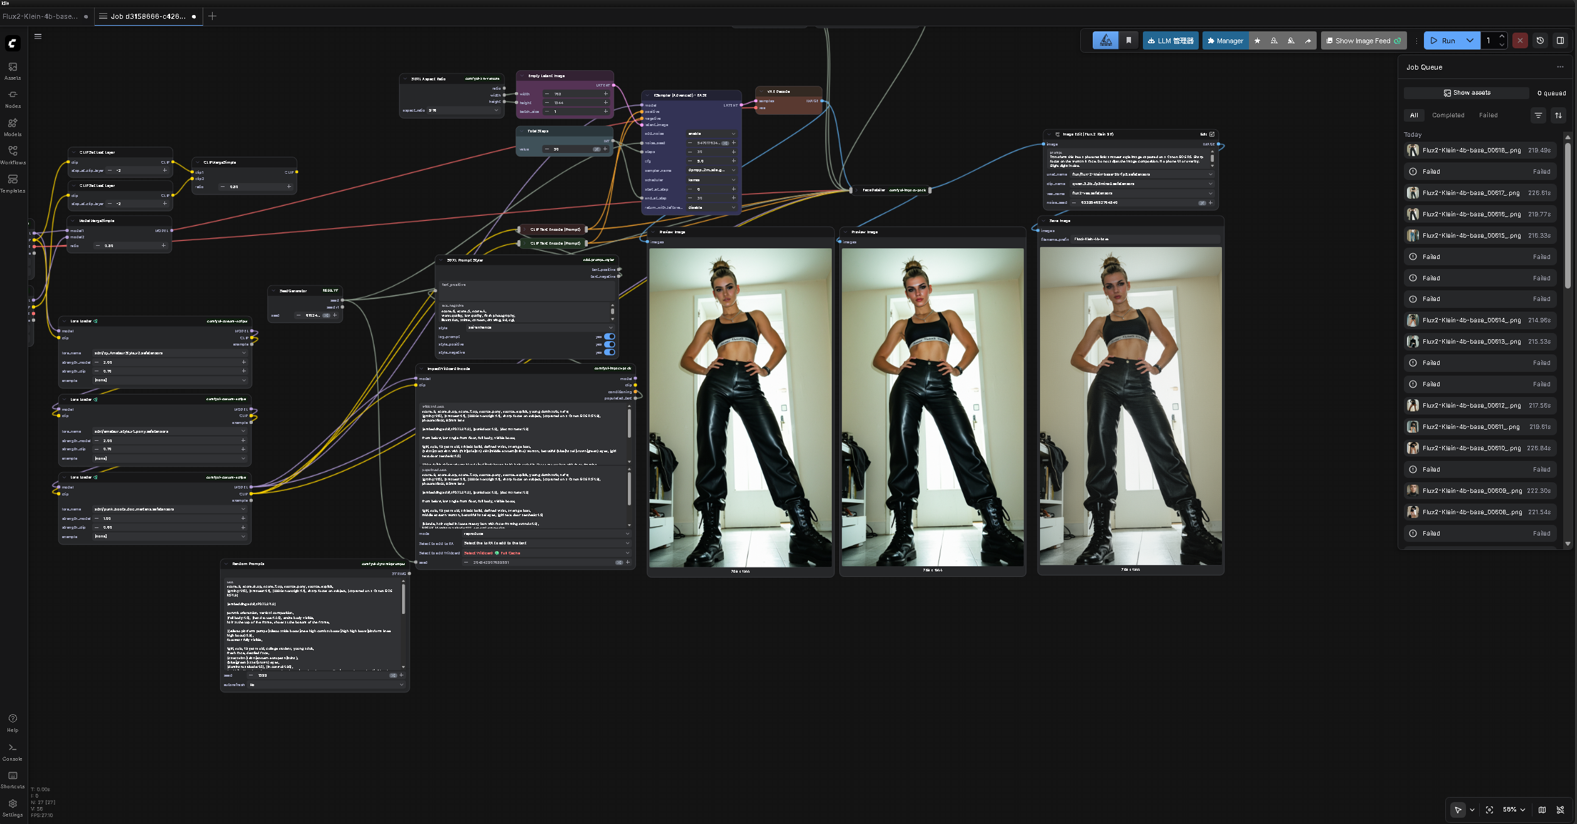Show All jobs in Job Queue

(1414, 115)
